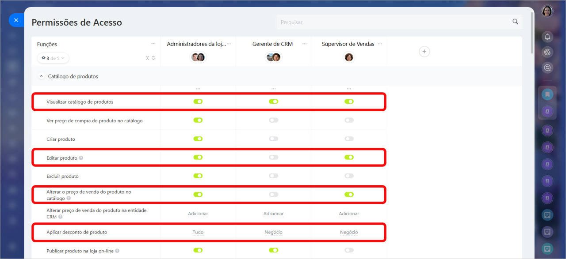Toggle Publicar produto na loja for Gerente de CRM
566x259 pixels.
pos(273,250)
